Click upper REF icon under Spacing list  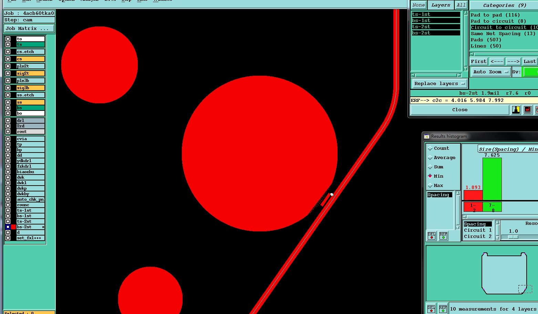(443, 235)
